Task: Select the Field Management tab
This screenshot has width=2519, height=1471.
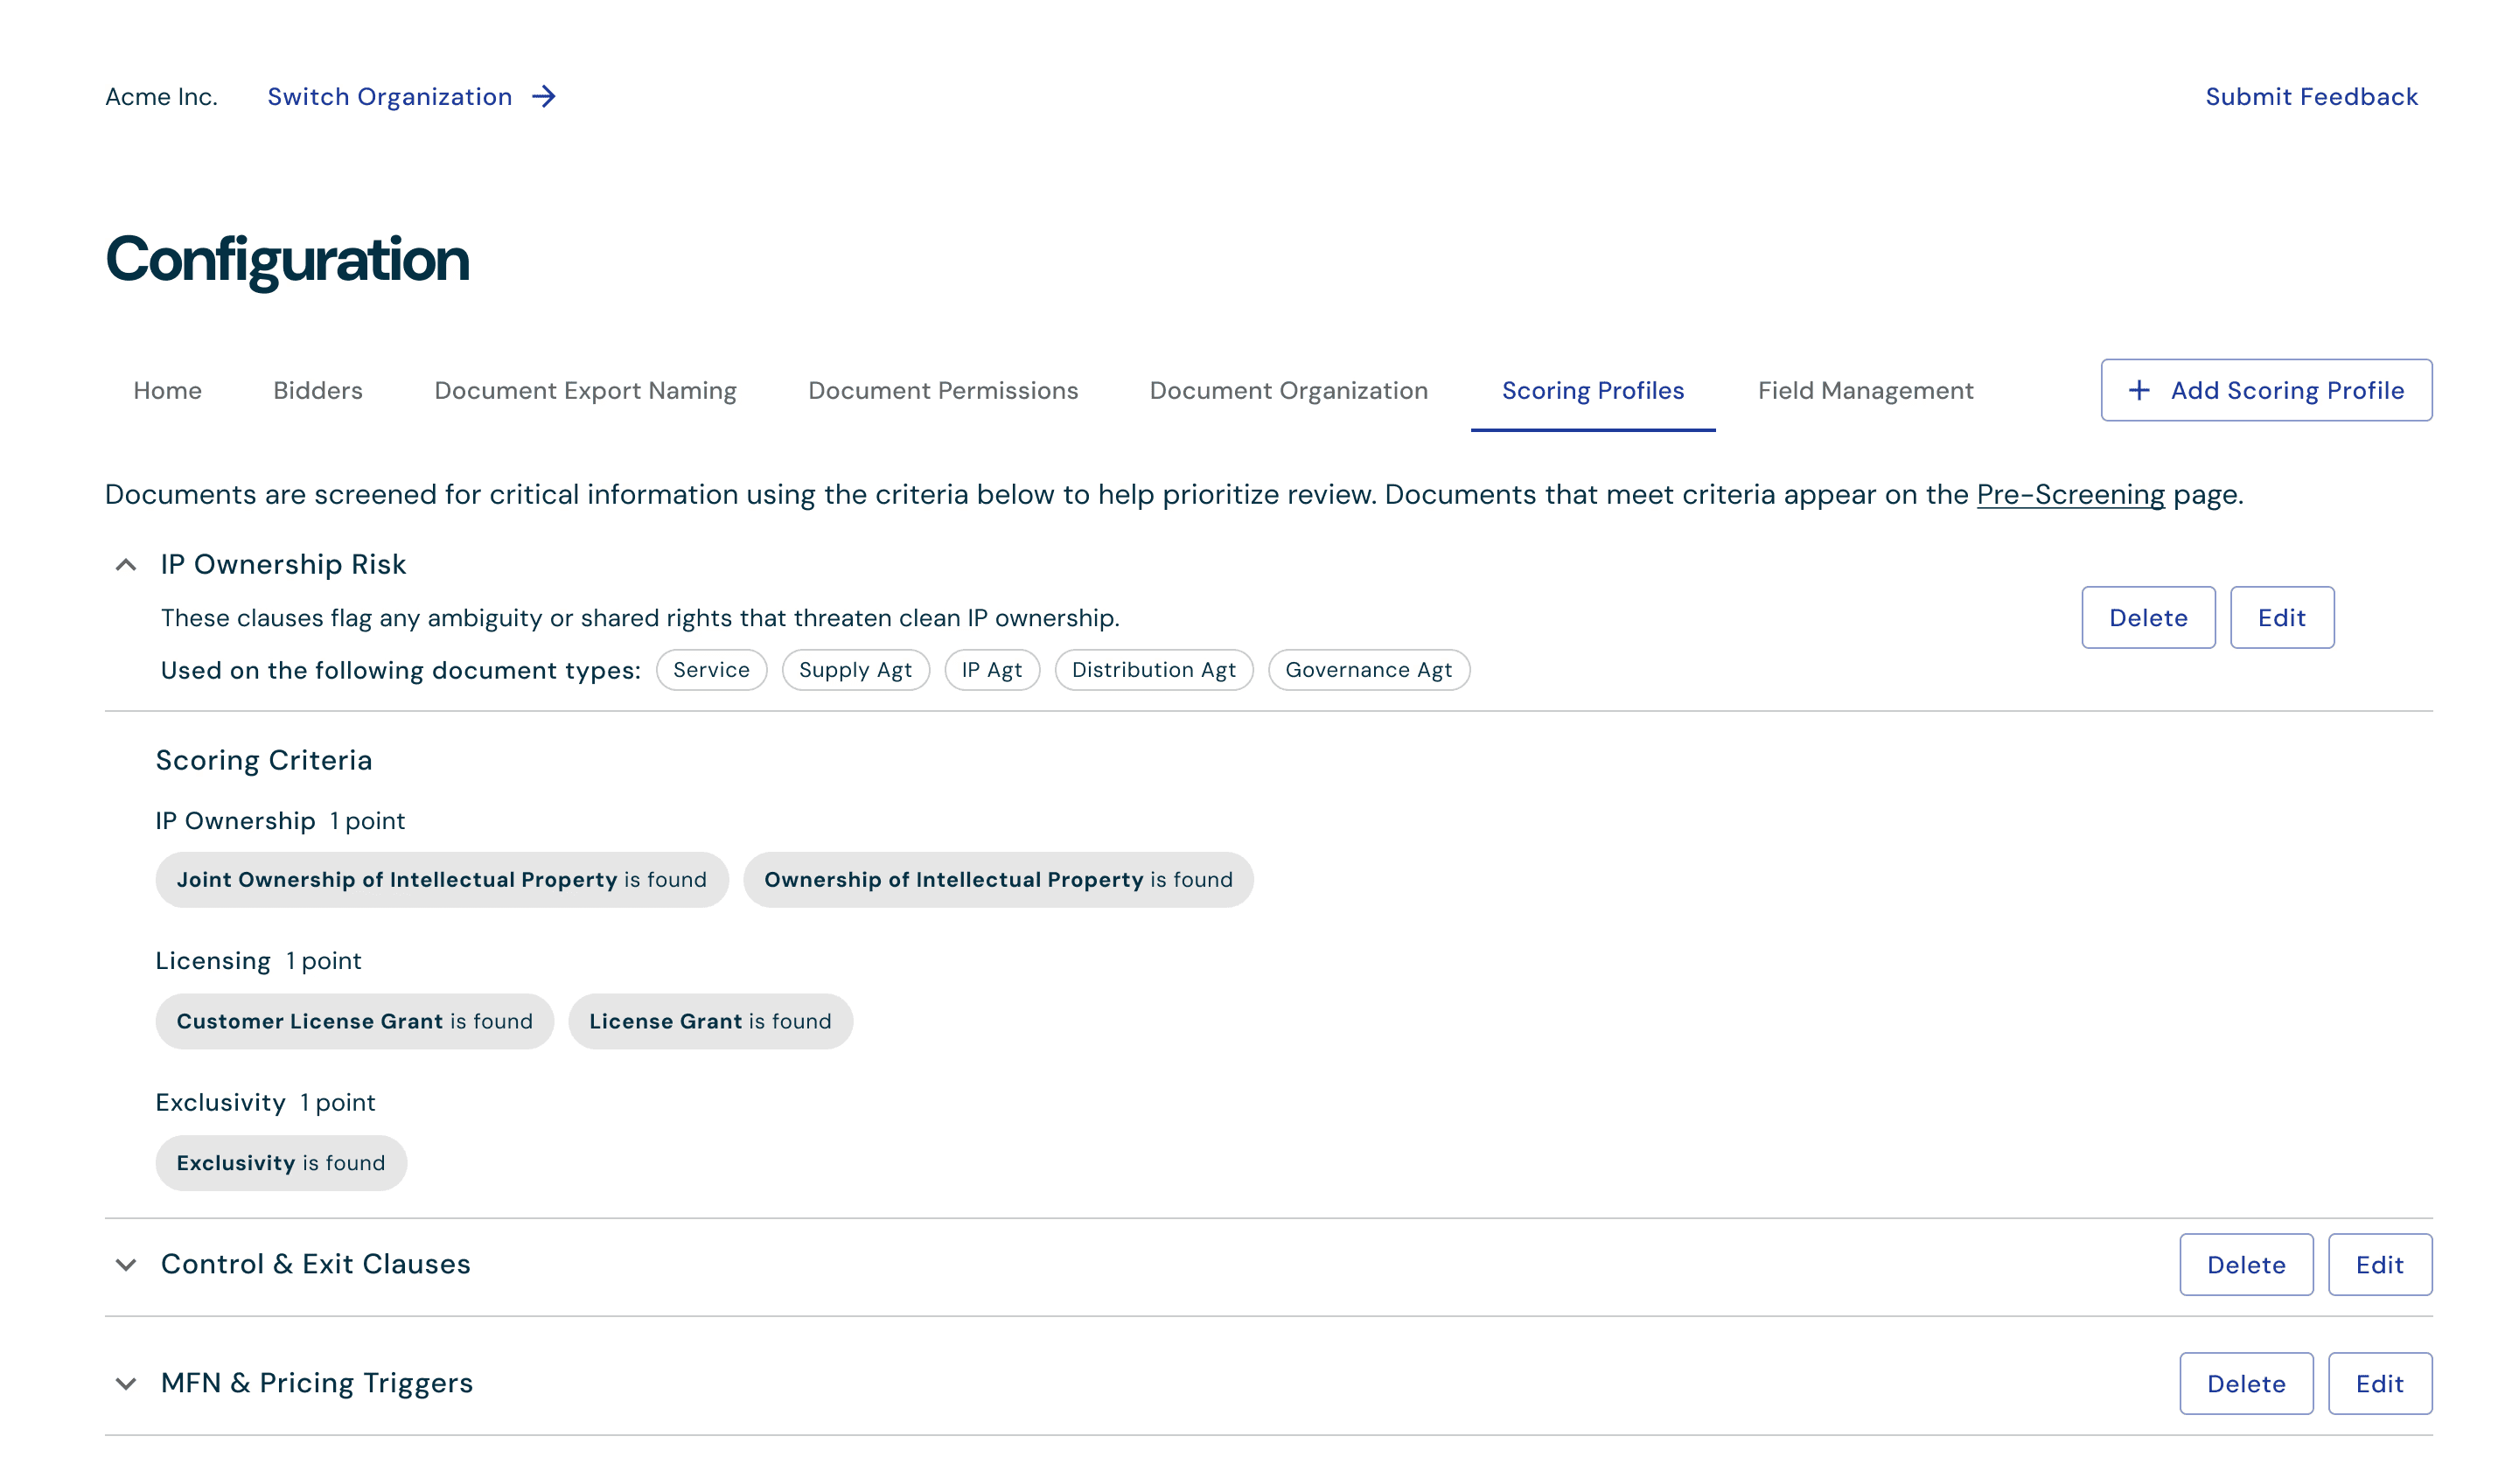Action: 1866,391
